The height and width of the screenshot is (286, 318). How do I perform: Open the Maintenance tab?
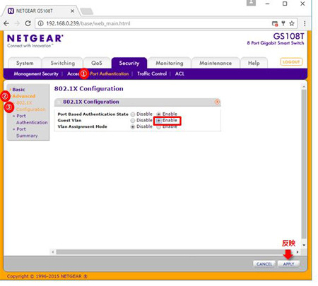(216, 63)
